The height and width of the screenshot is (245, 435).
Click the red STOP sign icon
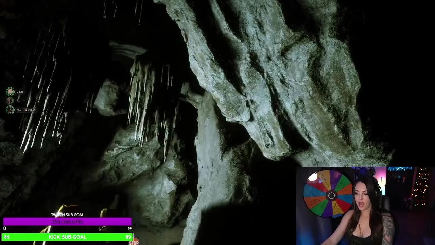134,242
